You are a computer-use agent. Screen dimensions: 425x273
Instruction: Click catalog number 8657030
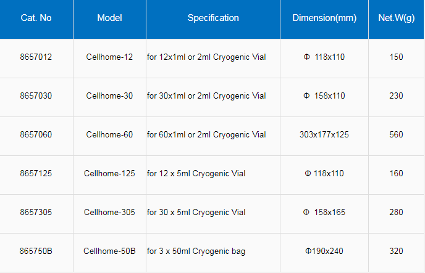[x=36, y=96]
